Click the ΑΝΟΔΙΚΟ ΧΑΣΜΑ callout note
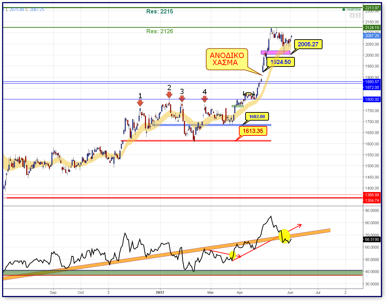 tap(227, 59)
